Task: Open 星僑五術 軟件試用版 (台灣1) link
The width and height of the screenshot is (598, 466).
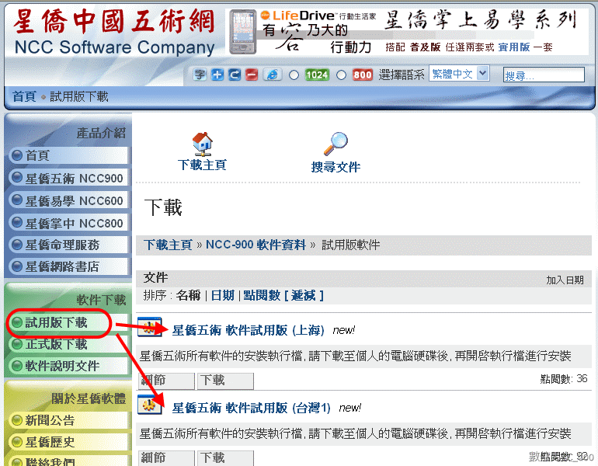Action: (252, 408)
